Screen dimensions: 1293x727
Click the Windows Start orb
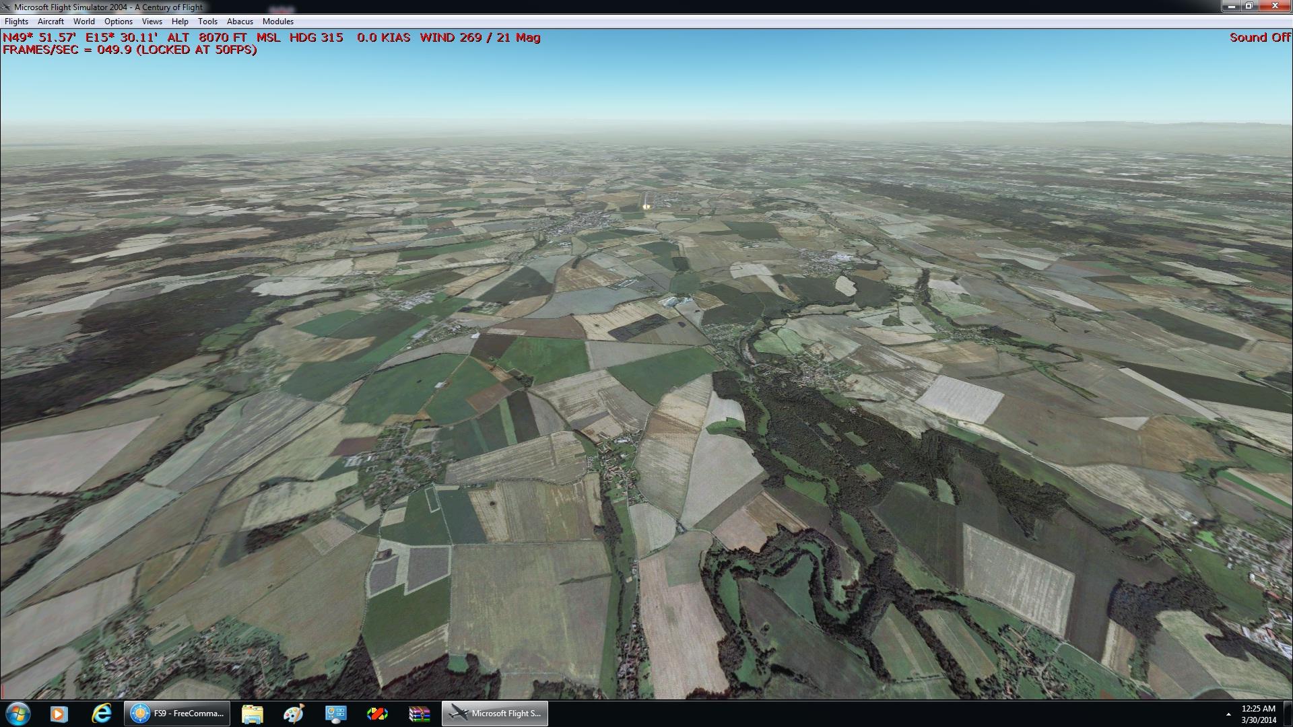pyautogui.click(x=17, y=714)
